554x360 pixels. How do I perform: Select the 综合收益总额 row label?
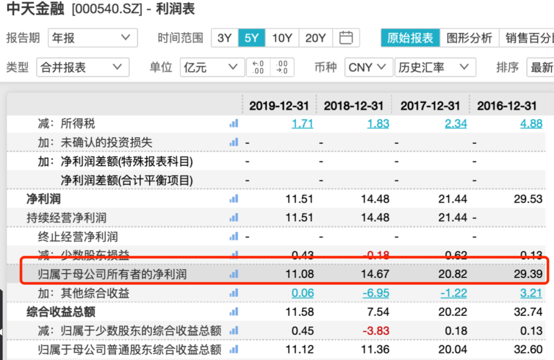pos(61,312)
